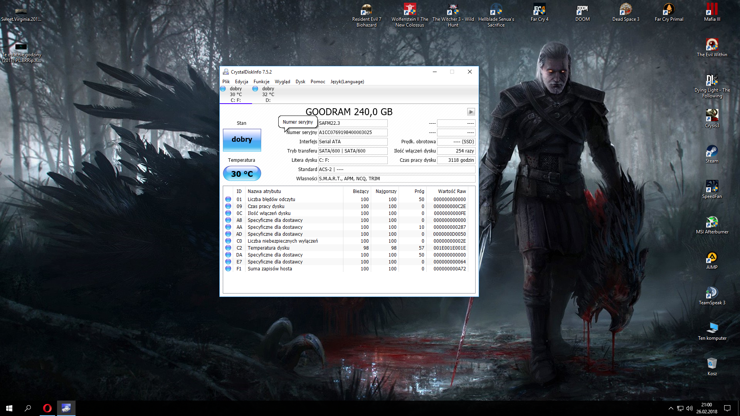Select The Evil Within desktop shortcut
The width and height of the screenshot is (740, 416).
click(712, 48)
